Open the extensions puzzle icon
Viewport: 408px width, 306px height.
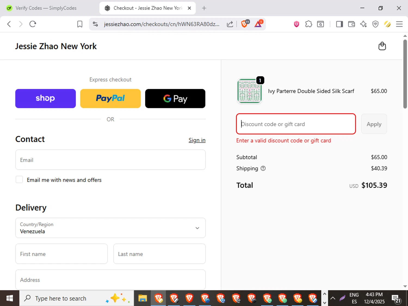[308, 24]
